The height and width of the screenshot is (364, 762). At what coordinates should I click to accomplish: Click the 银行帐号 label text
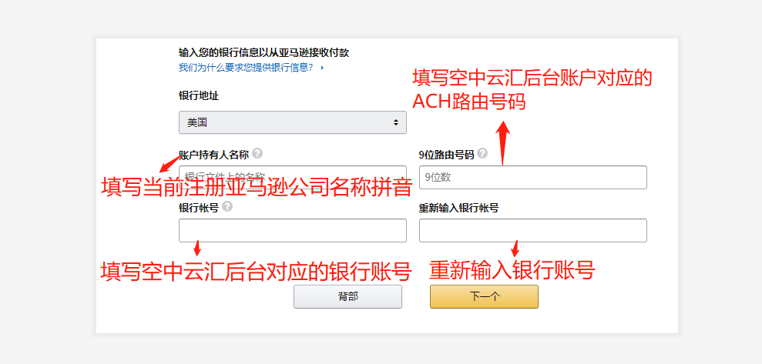(198, 208)
